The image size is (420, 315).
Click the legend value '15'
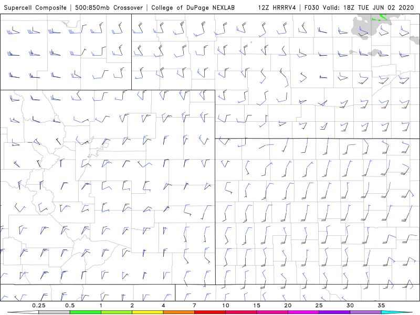point(257,306)
